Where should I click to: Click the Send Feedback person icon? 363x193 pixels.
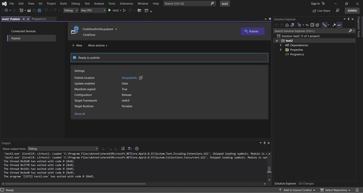point(338,10)
